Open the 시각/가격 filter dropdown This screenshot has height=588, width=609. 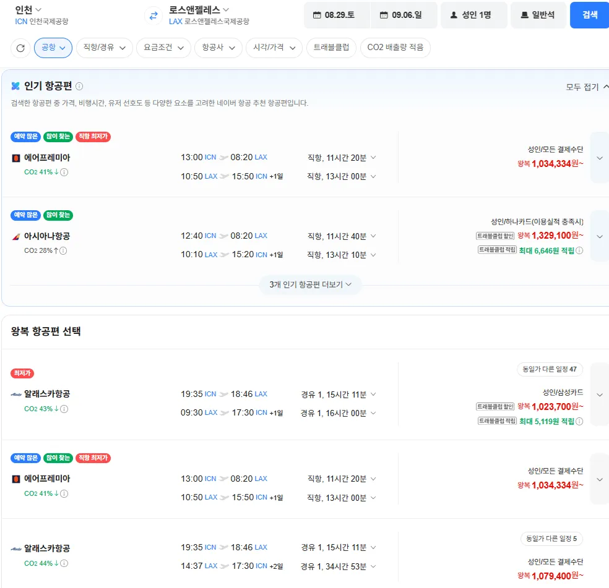(274, 48)
